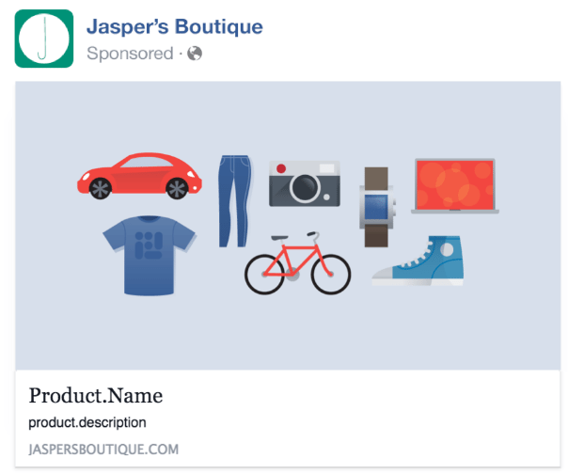
Task: Open the JASPERSBOUTIQUE.COM link
Action: [103, 450]
